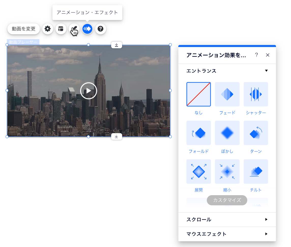291x247 pixels.
Task: Select the なし animation option
Action: [199, 94]
